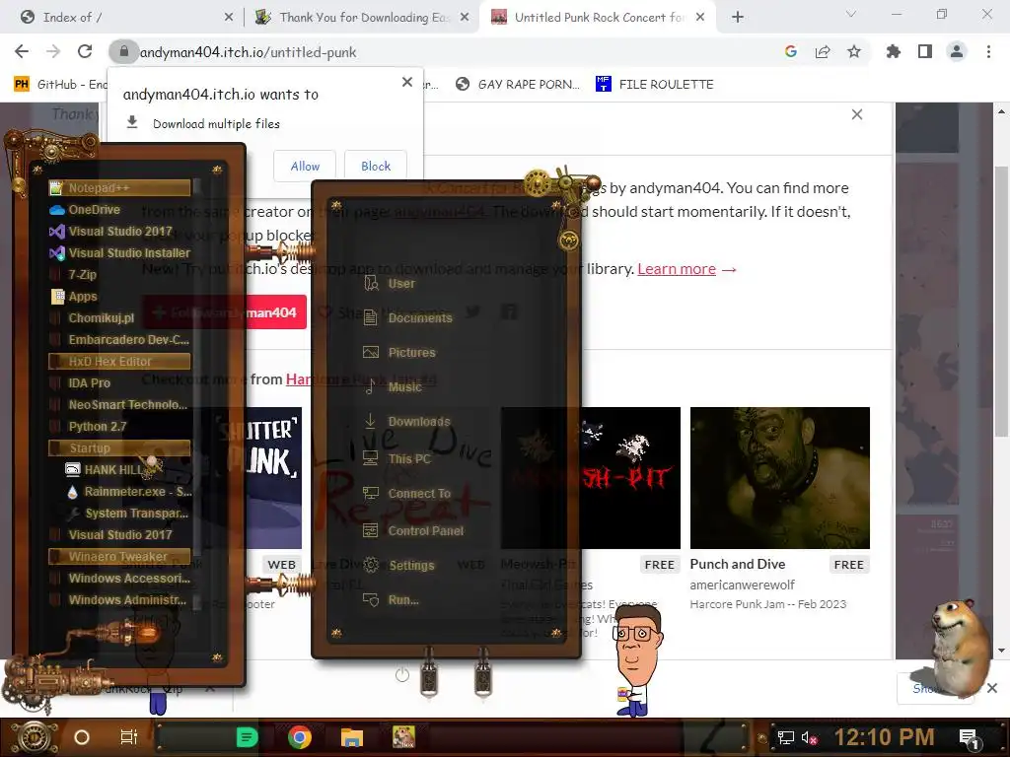
Task: Click the start menu power button
Action: 402,675
